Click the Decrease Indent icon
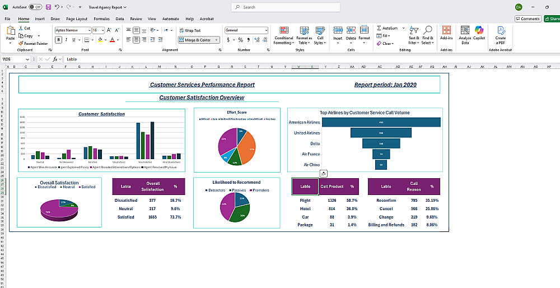 153,40
